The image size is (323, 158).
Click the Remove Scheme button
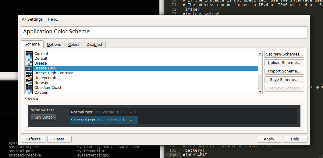[x=284, y=88]
